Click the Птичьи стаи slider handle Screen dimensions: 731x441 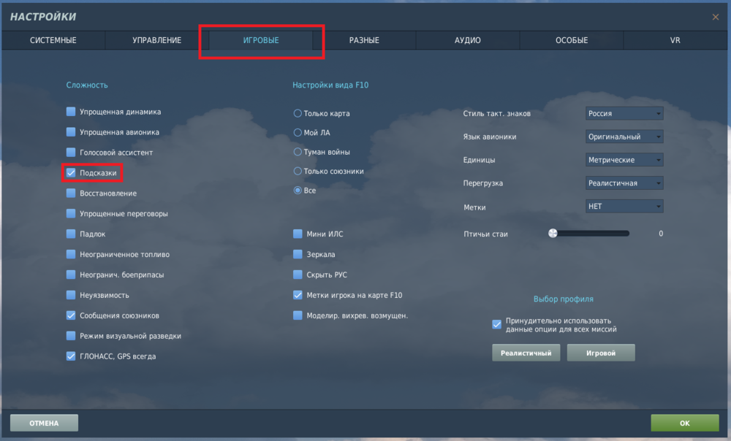click(553, 234)
